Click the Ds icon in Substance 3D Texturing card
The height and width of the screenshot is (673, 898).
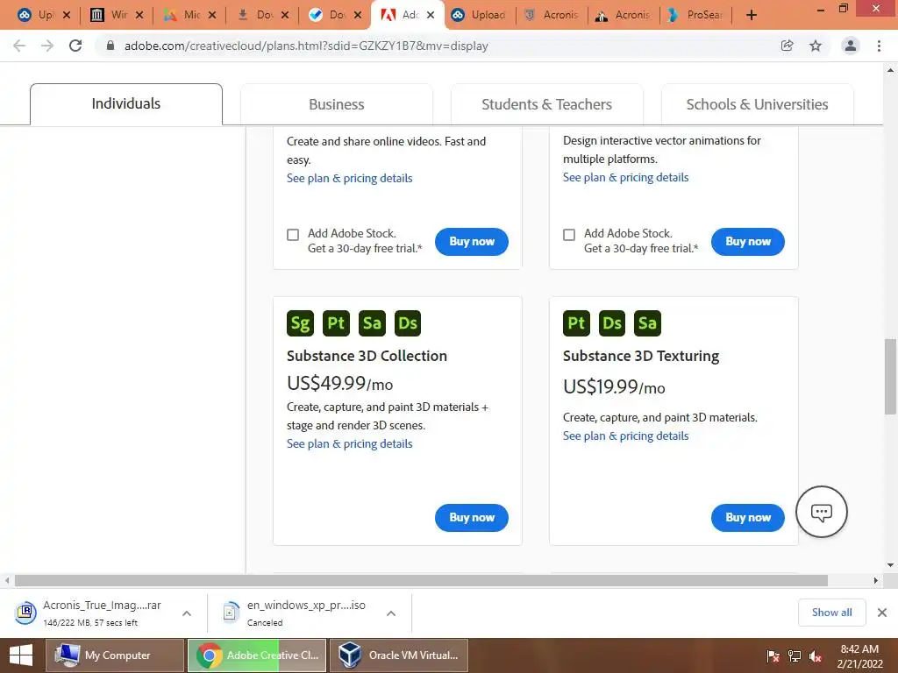(612, 322)
